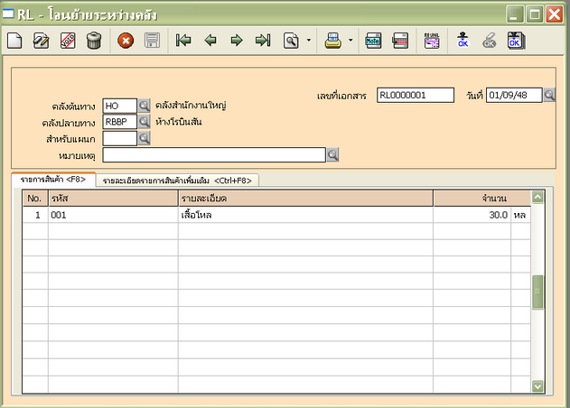Image resolution: width=570 pixels, height=408 pixels.
Task: Click the table scrollbar down arrow
Action: point(537,385)
